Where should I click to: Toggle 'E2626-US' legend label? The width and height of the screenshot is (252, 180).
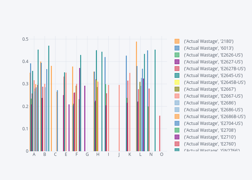[x=213, y=55]
